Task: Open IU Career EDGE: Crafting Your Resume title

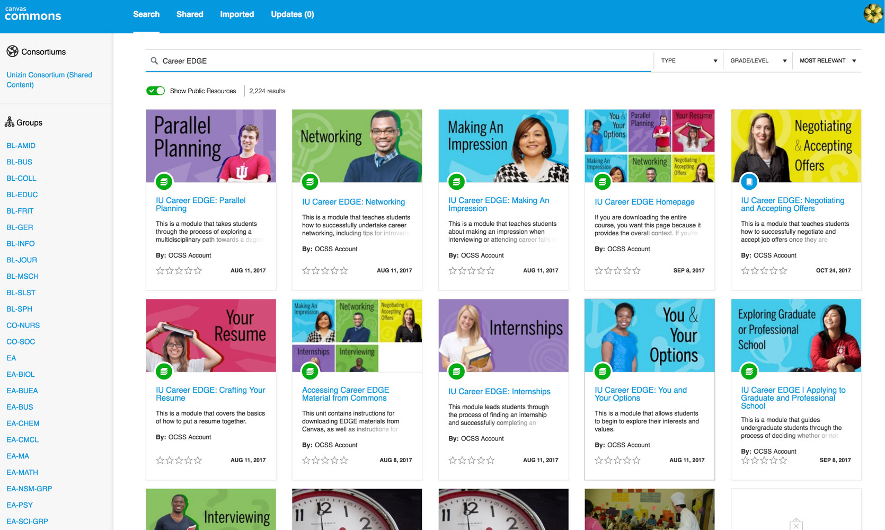Action: [x=210, y=394]
